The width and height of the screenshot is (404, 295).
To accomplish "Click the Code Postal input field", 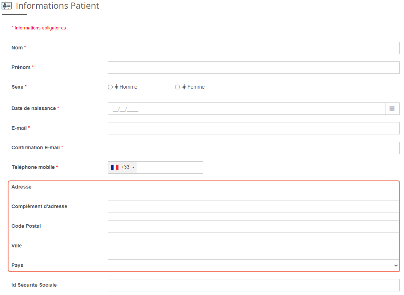I will [x=253, y=226].
